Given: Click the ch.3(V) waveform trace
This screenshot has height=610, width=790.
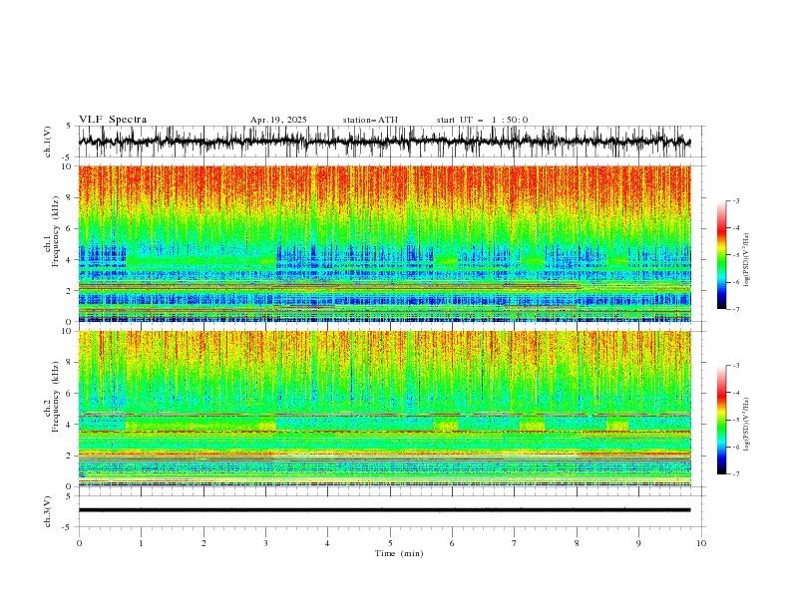Looking at the screenshot, I should coord(384,510).
